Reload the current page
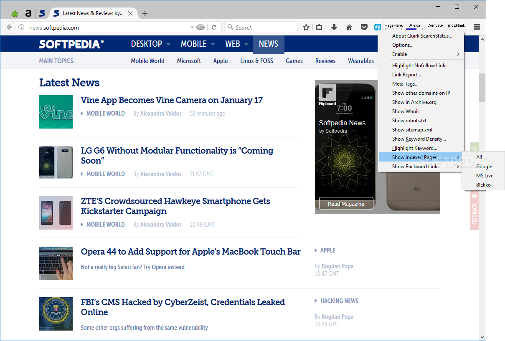 coord(214,28)
